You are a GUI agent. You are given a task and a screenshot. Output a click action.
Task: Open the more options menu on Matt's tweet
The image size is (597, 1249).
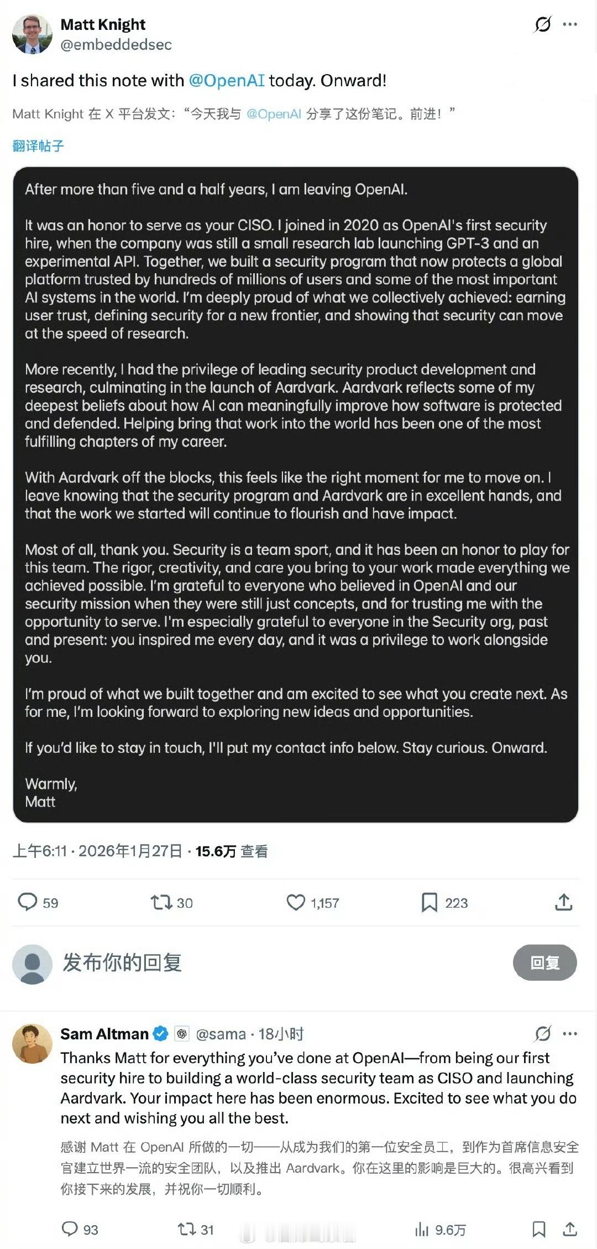570,24
